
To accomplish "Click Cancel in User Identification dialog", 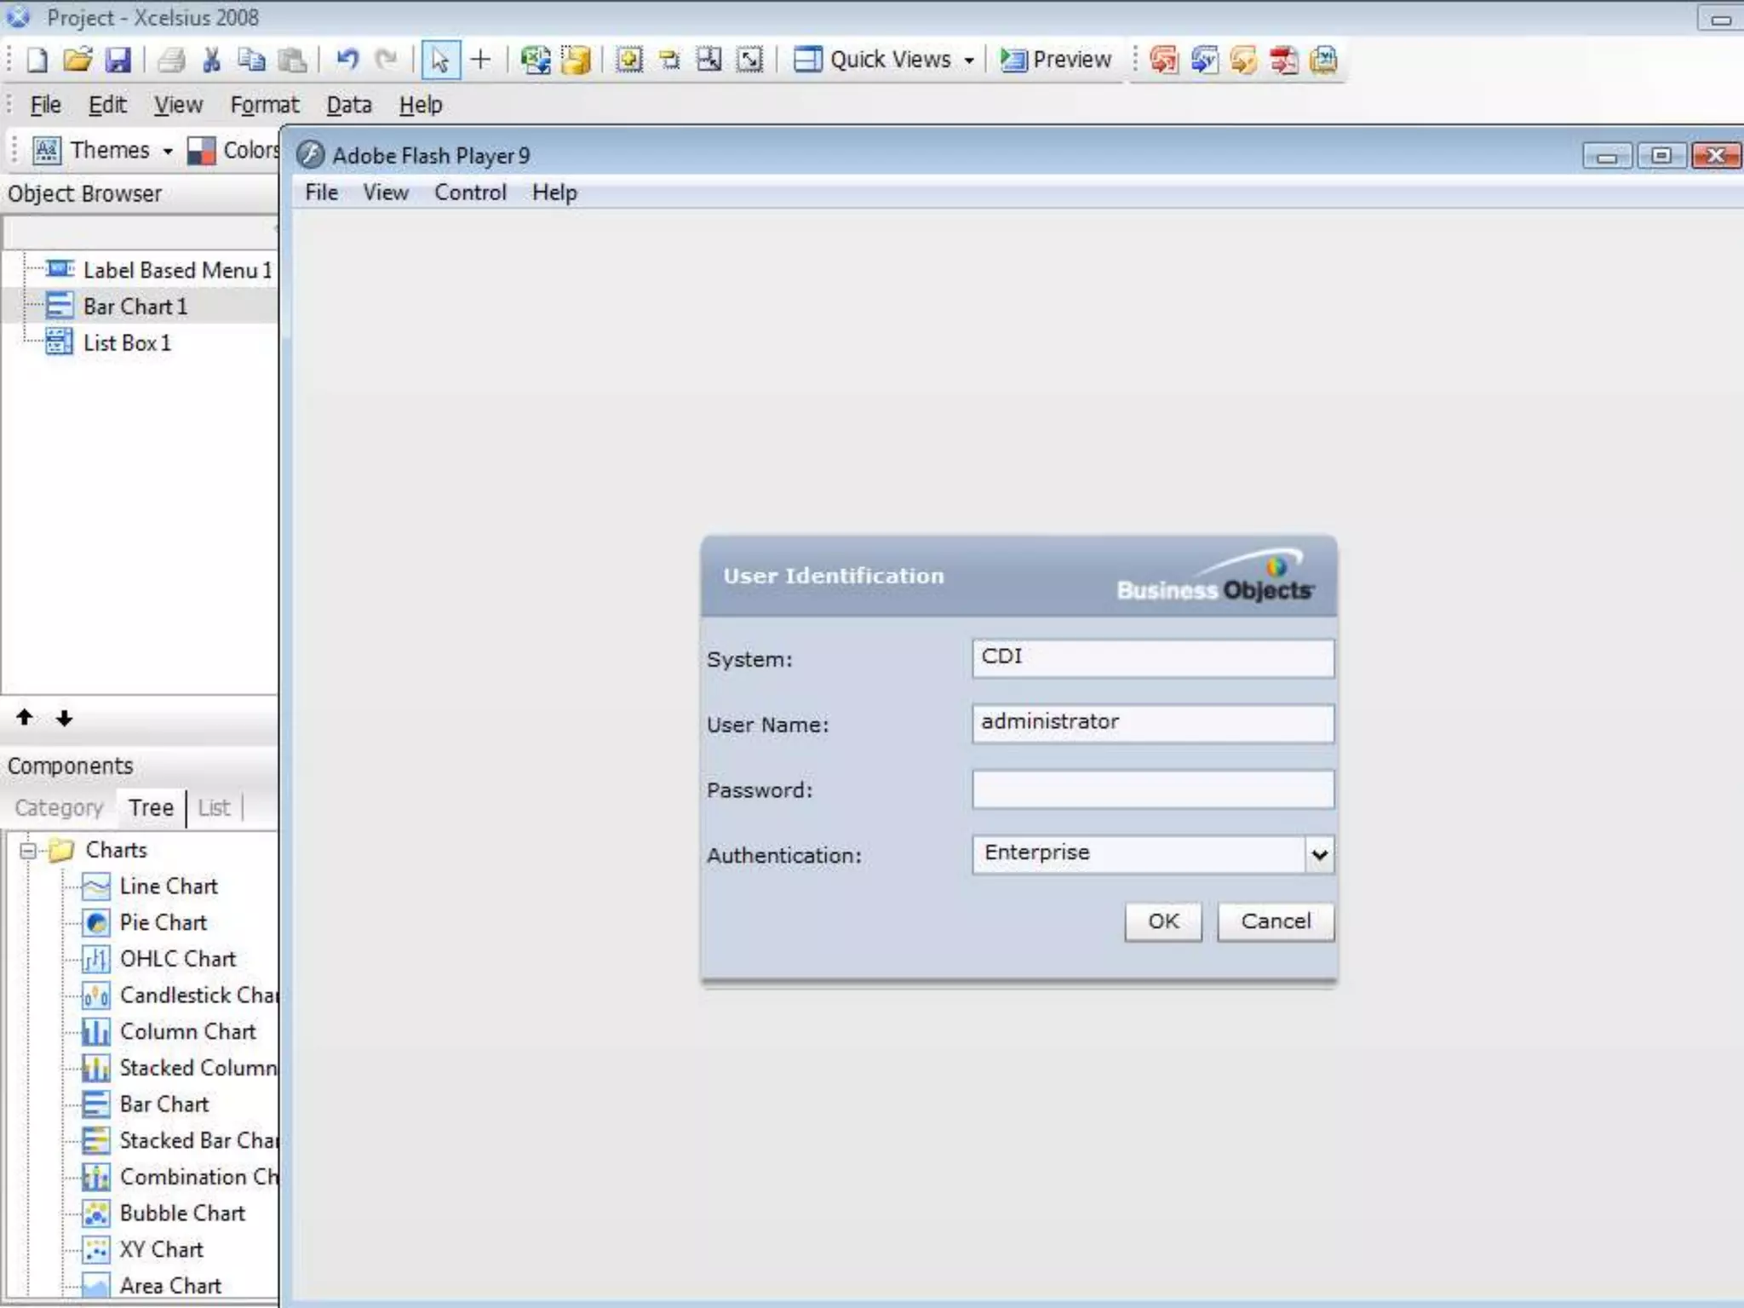I will (1276, 922).
